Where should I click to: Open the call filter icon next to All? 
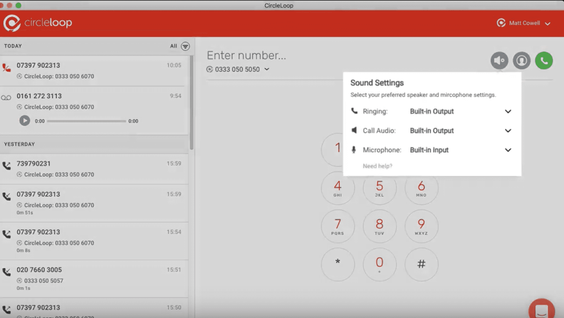(x=185, y=46)
